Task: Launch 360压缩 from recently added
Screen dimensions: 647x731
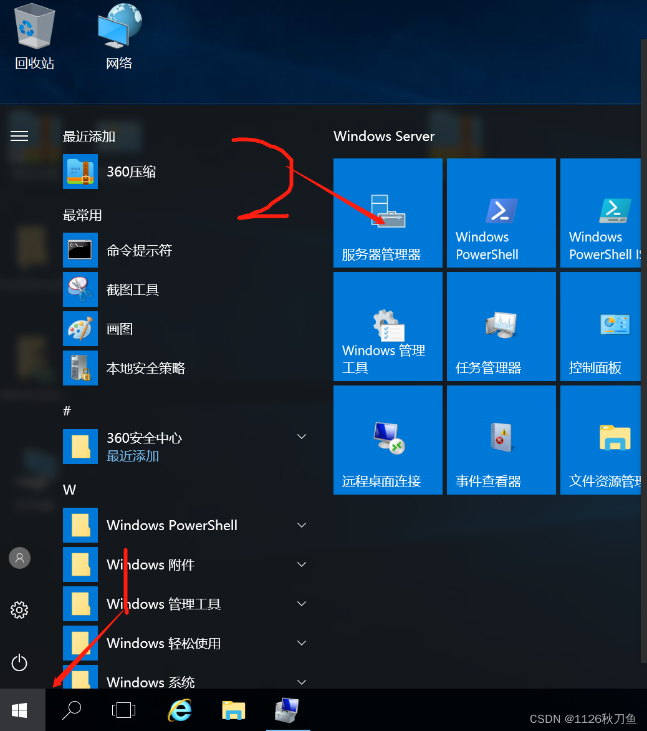Action: coord(186,172)
